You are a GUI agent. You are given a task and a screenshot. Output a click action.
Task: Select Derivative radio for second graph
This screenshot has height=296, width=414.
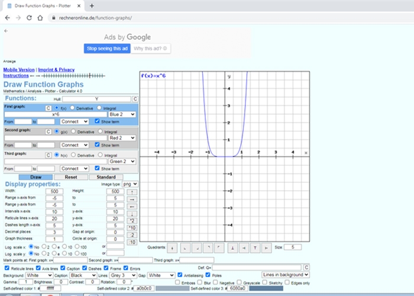[x=73, y=131]
